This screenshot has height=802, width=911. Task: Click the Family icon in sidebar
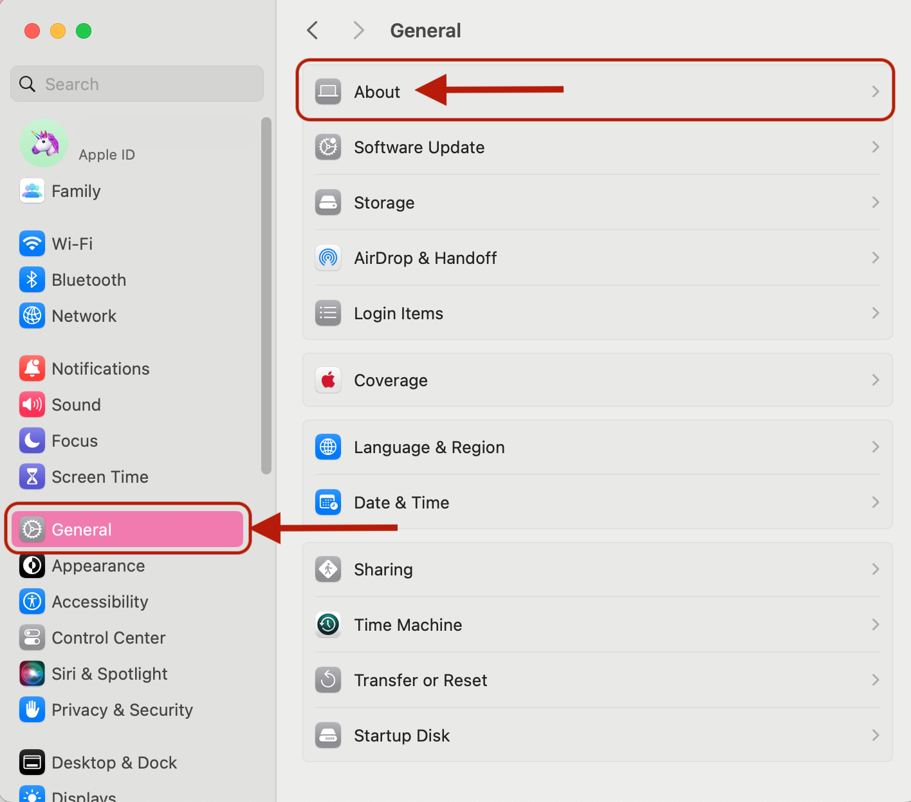pos(32,191)
